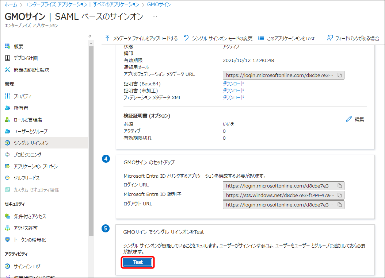Screen dimensions: 385x278
Task: Download フェデレーション メタデータ XML
Action: 233,97
